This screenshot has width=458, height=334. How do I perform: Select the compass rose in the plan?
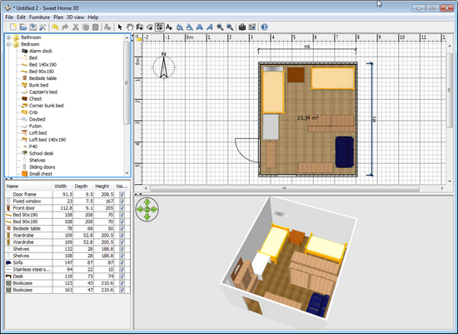click(164, 66)
